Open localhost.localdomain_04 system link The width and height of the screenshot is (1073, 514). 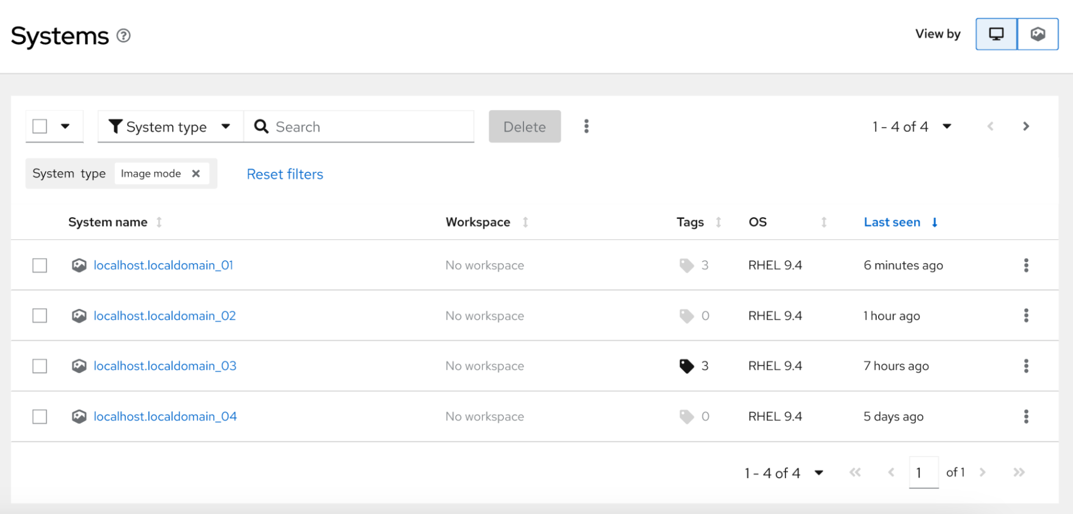[165, 416]
